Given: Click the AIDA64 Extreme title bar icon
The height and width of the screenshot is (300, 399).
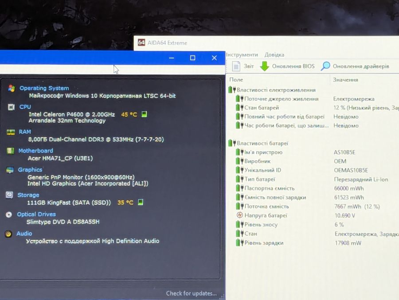Looking at the screenshot, I should [x=141, y=42].
